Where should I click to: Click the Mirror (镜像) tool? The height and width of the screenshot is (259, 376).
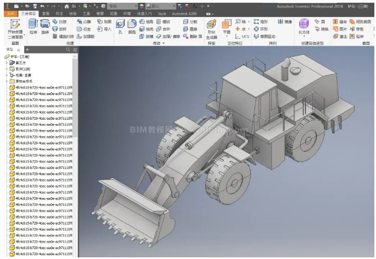[x=285, y=22]
